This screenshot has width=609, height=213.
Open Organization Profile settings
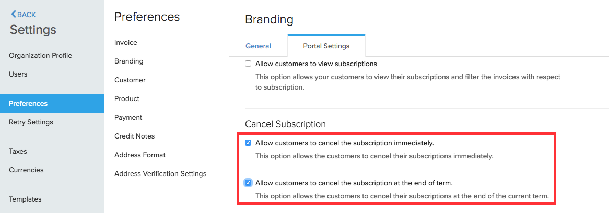tap(40, 56)
